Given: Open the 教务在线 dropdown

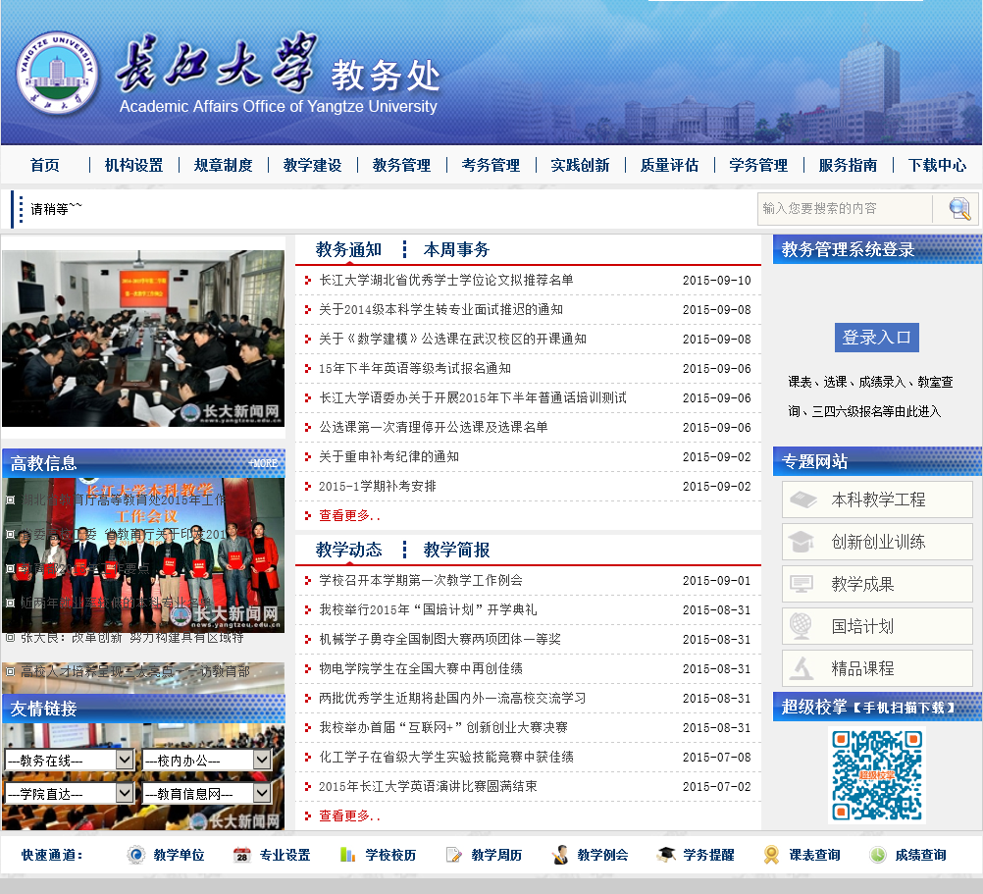Looking at the screenshot, I should coord(69,761).
